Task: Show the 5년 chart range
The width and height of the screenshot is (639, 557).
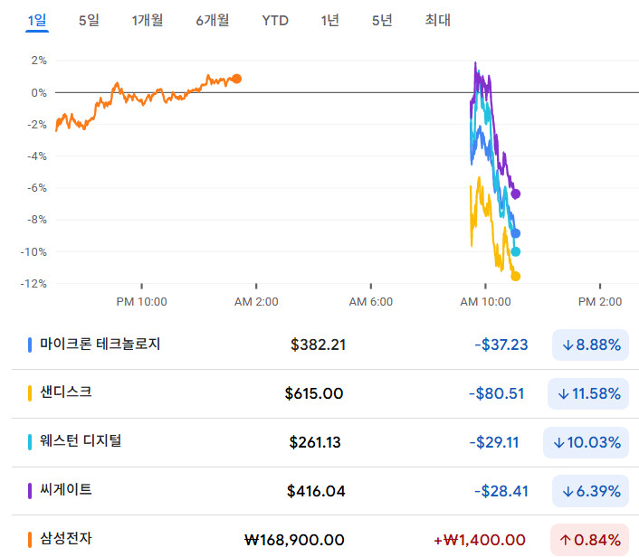Action: point(382,21)
